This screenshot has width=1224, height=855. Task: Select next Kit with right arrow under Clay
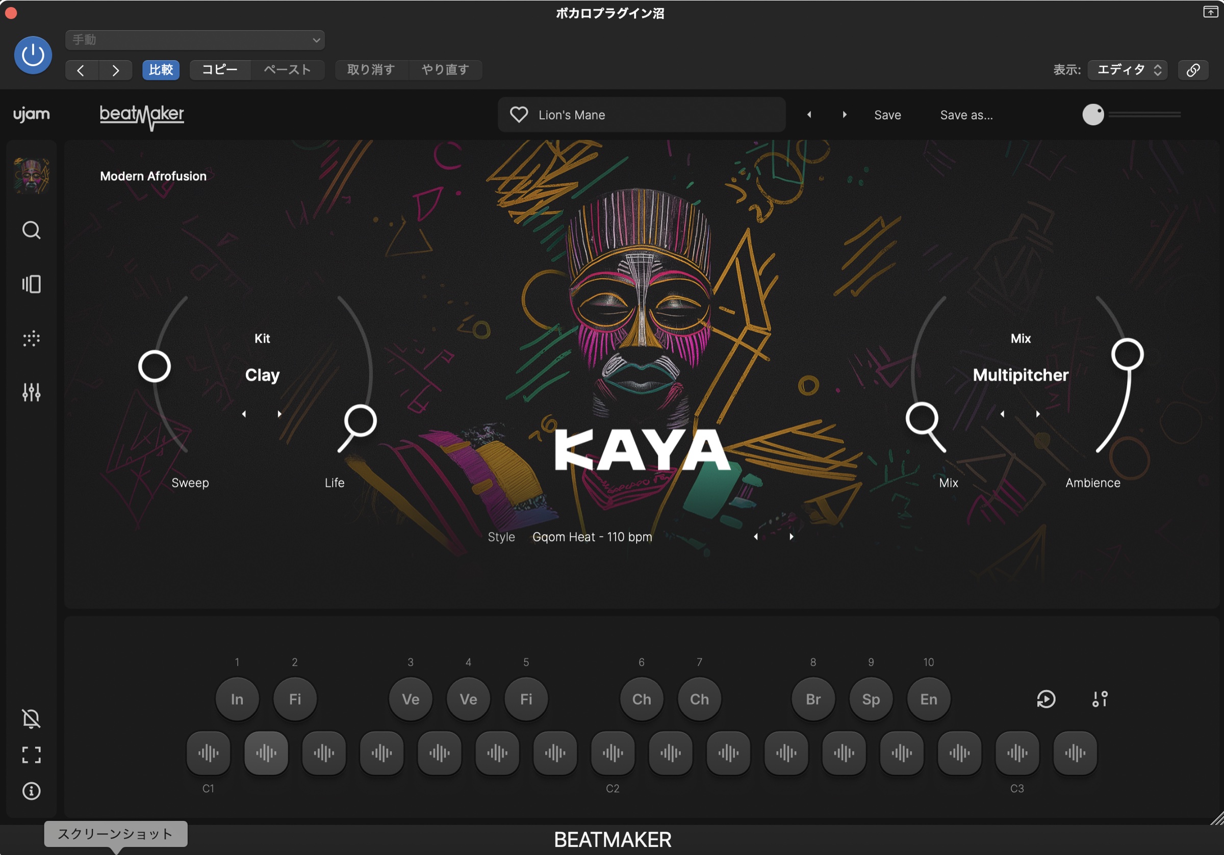pos(279,414)
